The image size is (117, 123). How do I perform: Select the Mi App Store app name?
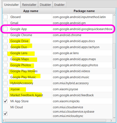click(19, 101)
